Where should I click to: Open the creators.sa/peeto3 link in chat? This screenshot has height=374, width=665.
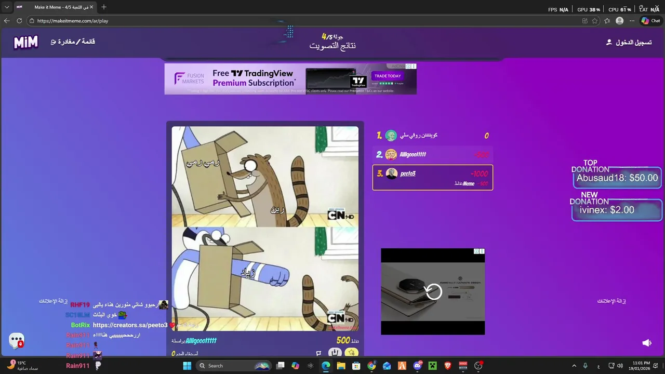[130, 325]
